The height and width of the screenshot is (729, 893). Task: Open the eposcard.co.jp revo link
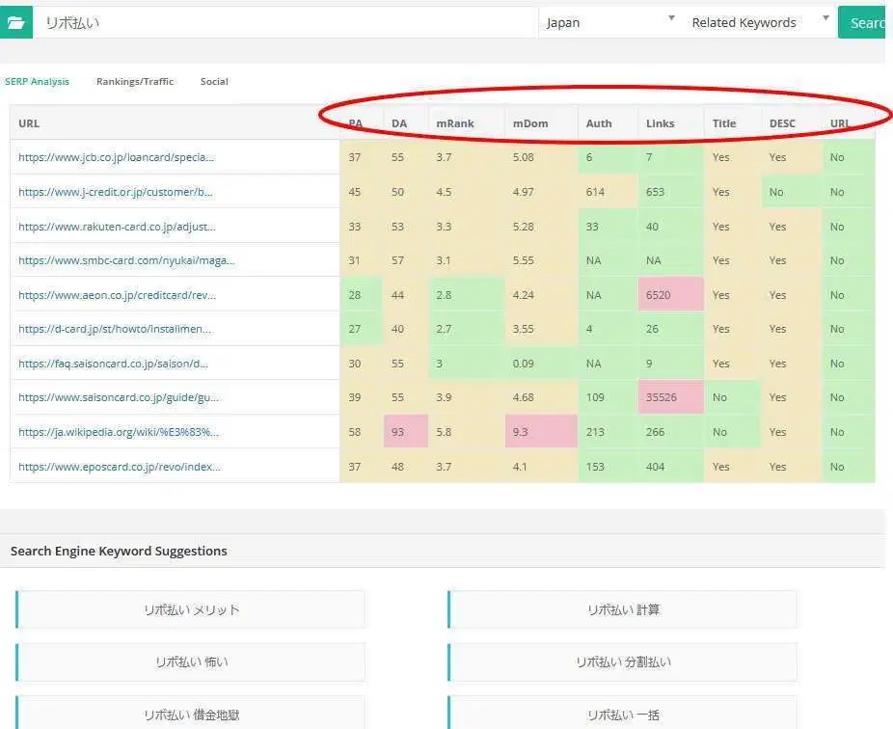click(x=119, y=467)
